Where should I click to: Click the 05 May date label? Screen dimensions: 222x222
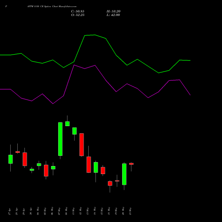tap(45, 211)
